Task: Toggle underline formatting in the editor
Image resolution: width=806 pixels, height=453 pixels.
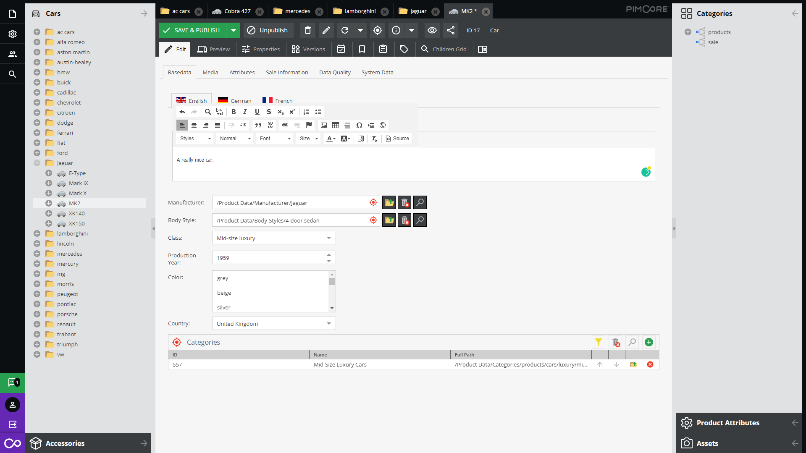Action: point(257,112)
